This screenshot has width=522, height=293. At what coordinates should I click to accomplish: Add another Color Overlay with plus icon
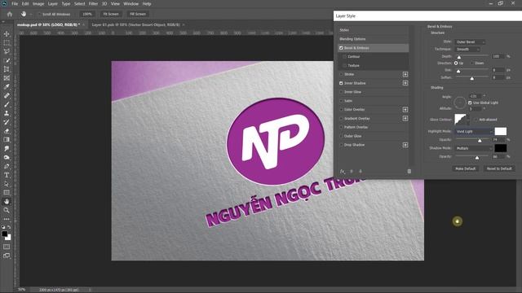click(x=405, y=110)
